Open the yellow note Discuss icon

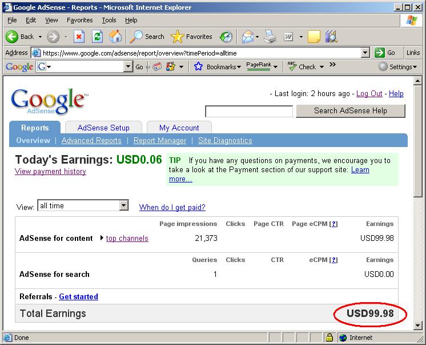[x=314, y=37]
